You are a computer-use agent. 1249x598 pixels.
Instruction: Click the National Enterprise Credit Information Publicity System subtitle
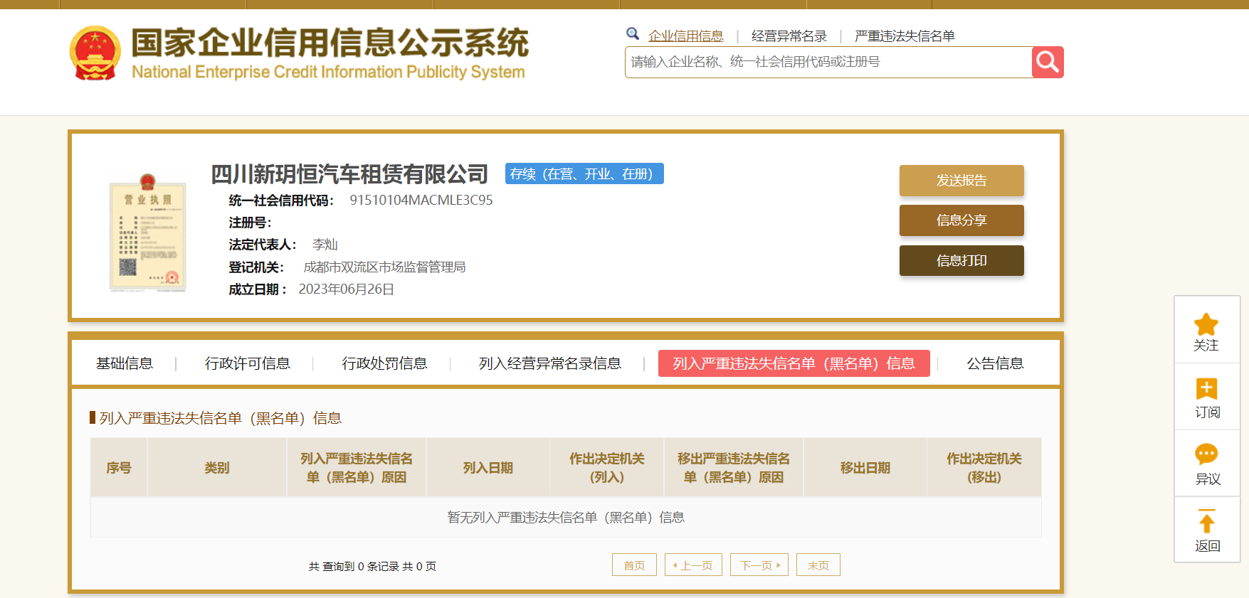click(328, 72)
